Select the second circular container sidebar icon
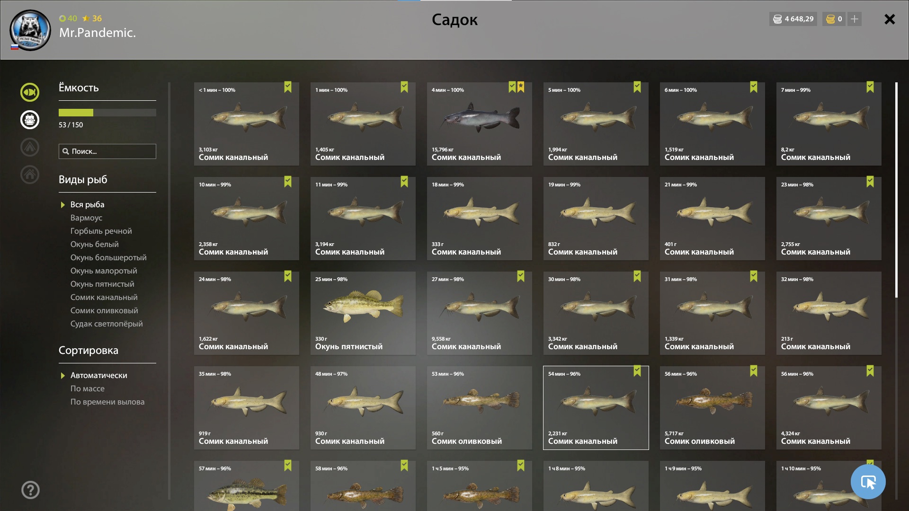This screenshot has height=511, width=909. point(30,120)
